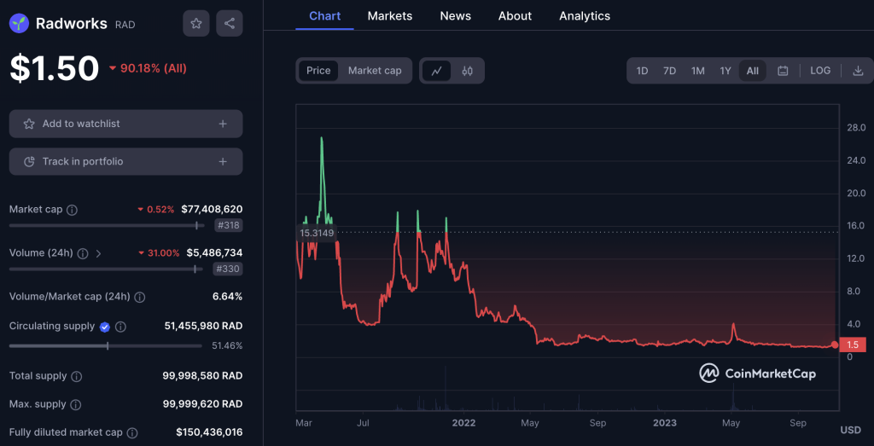Viewport: 874px width, 446px height.
Task: Download chart data using download icon
Action: tap(858, 71)
